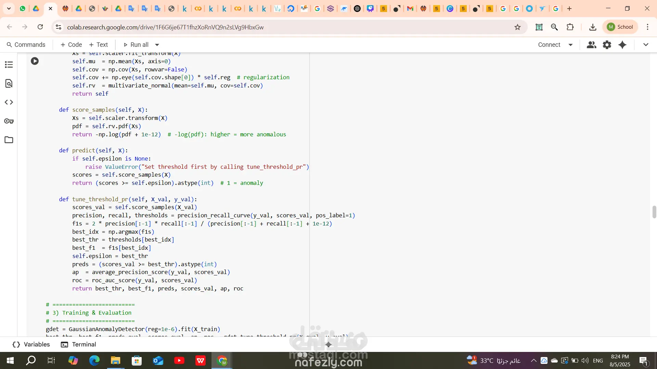This screenshot has width=657, height=369.
Task: Open Gemini sparkle icon in toolbar
Action: pos(622,45)
